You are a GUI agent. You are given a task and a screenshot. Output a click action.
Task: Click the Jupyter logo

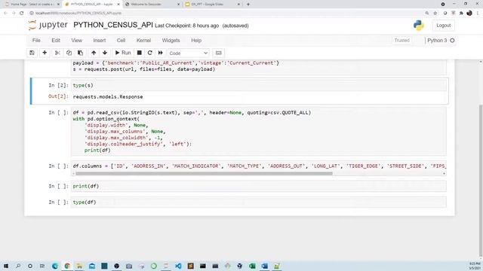point(48,25)
